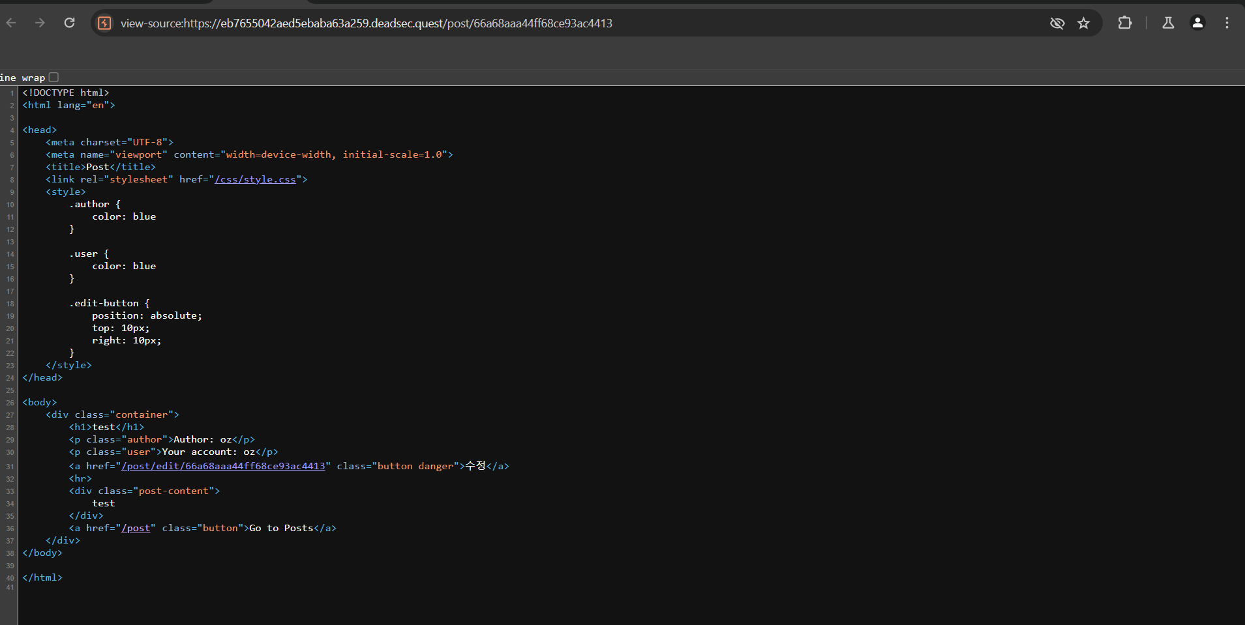
Task: Follow the /post/edit/66a68aaa44ff68ce93ac4413 link
Action: 223,466
